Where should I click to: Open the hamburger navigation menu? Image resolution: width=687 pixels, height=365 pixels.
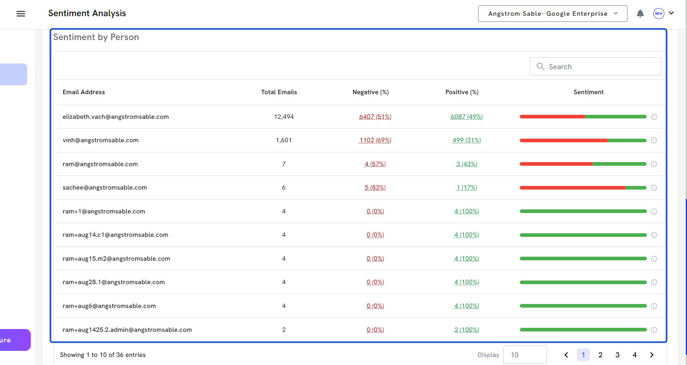[x=21, y=14]
